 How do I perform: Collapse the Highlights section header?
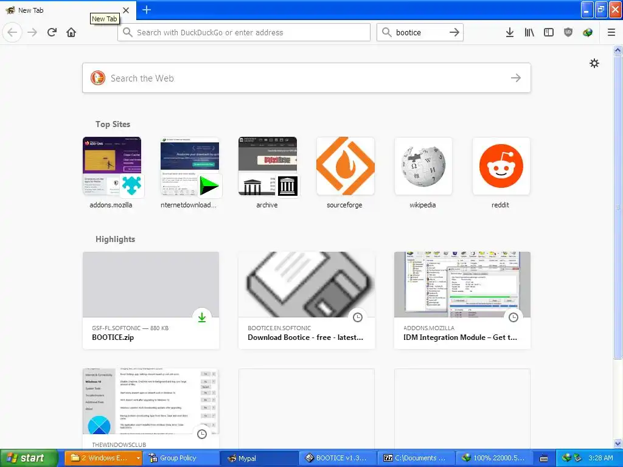pyautogui.click(x=115, y=239)
